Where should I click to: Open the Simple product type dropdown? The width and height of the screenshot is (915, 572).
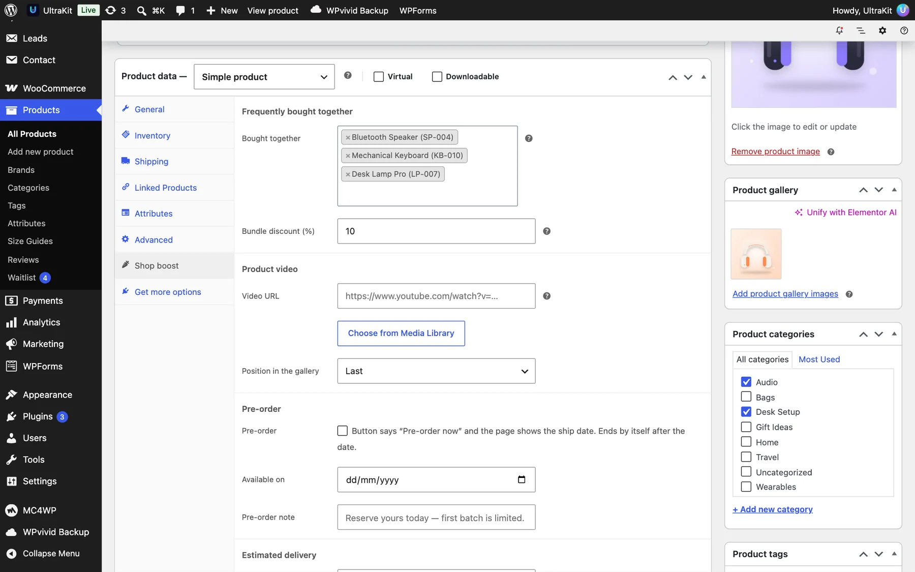(x=264, y=77)
